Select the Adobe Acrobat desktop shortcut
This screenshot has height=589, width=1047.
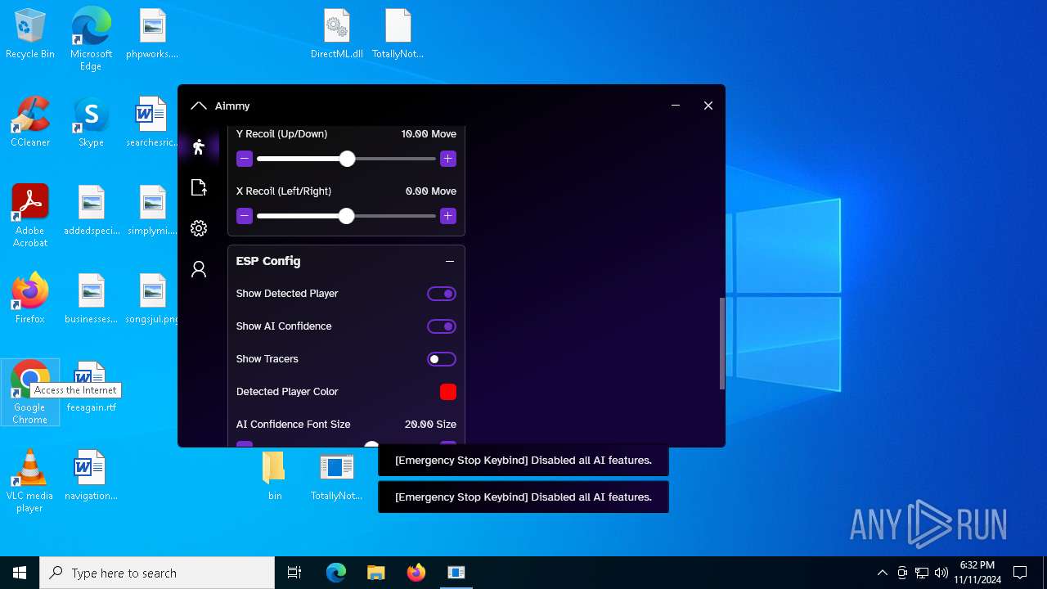click(30, 216)
